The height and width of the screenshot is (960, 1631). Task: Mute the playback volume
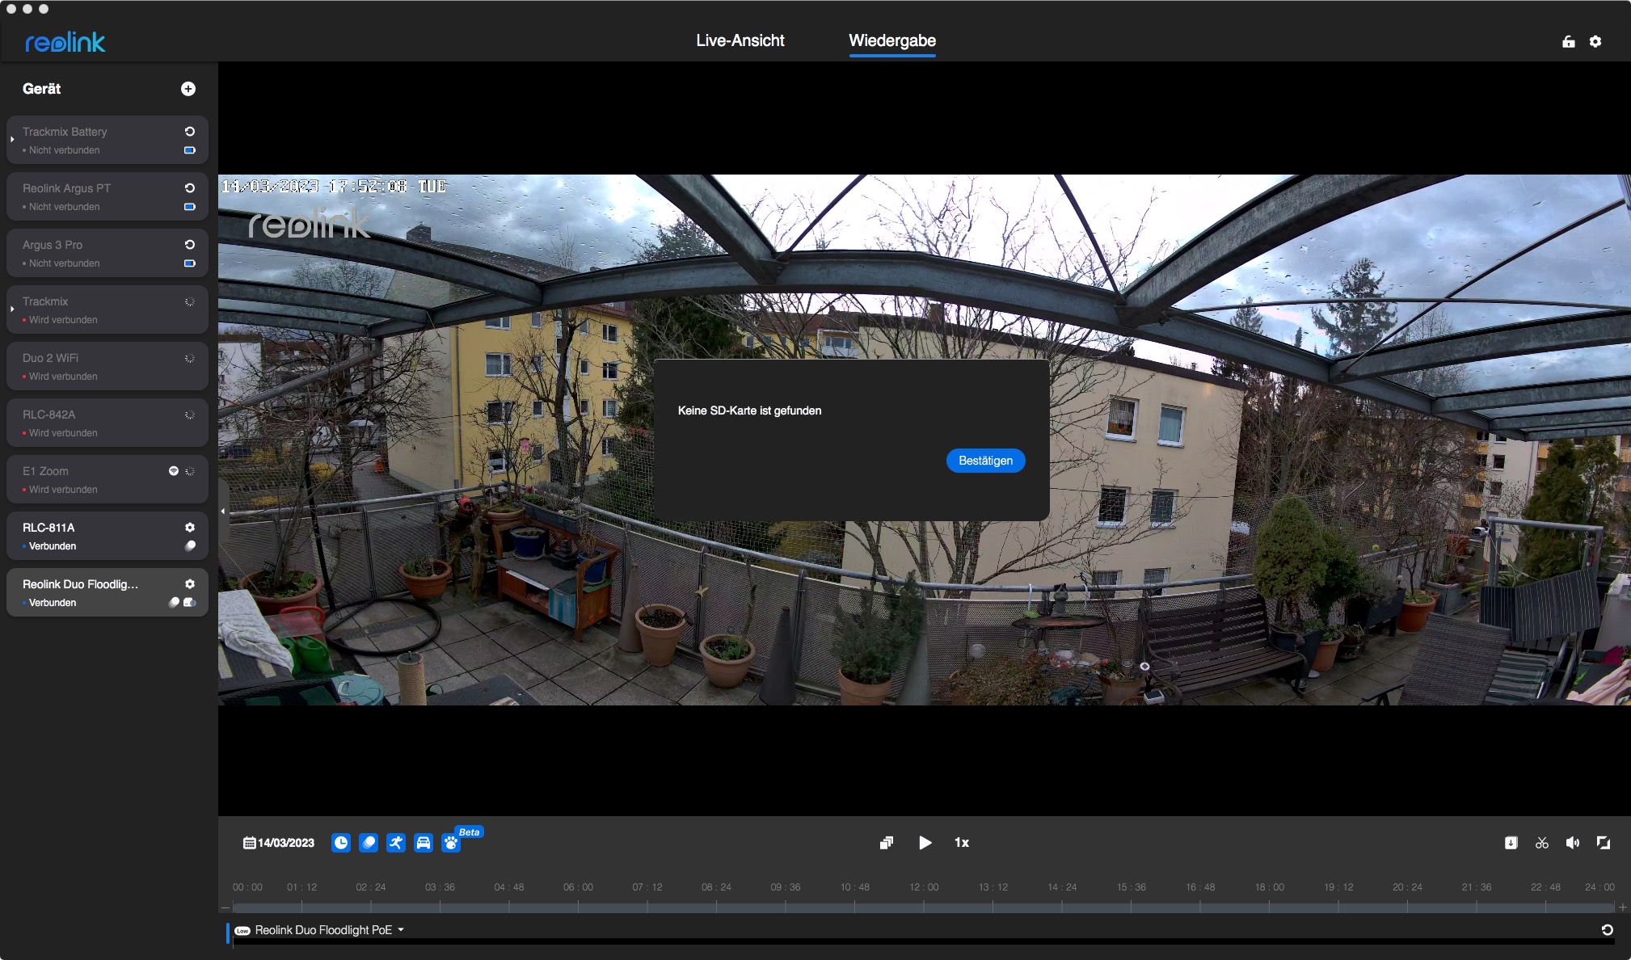(1572, 843)
